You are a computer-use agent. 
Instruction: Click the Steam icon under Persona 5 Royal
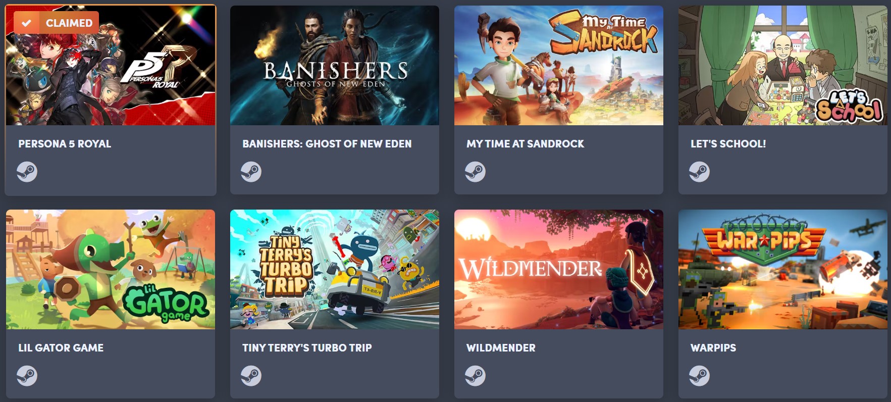(27, 172)
